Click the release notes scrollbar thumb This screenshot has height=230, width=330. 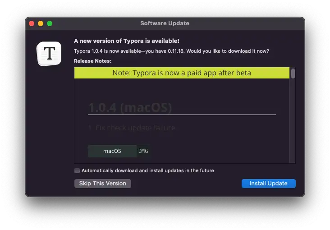(x=293, y=74)
